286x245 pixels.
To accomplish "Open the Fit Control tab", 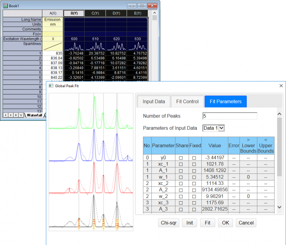I will 187,102.
